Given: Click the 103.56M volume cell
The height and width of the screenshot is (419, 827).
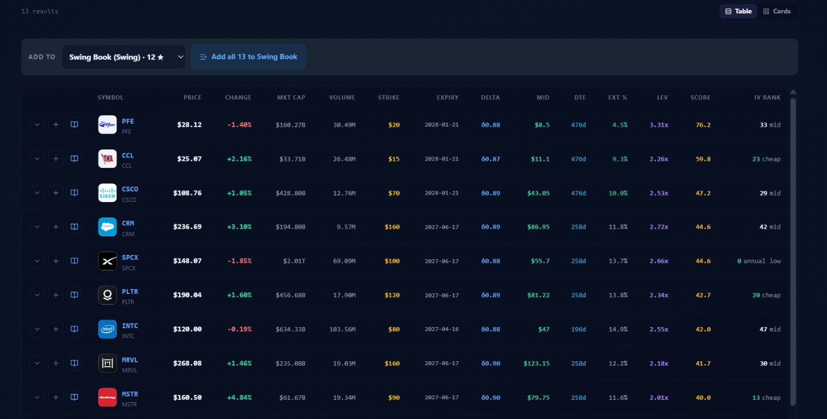Looking at the screenshot, I should pyautogui.click(x=342, y=329).
